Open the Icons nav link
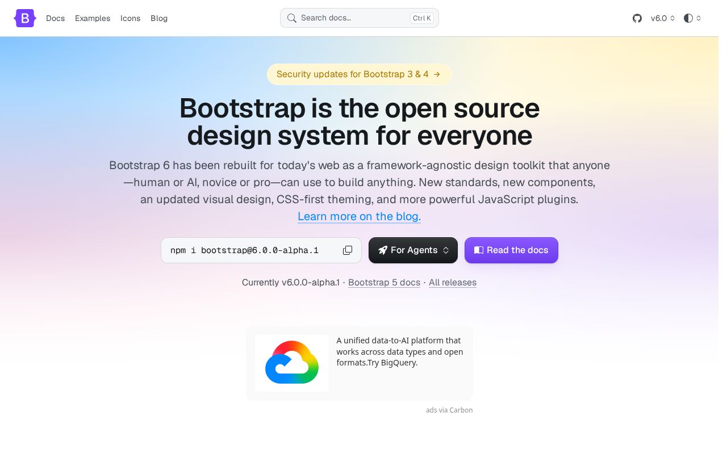Viewport: 727px width, 454px height. click(130, 18)
